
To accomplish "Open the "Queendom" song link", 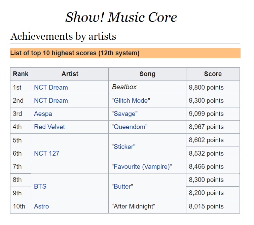I will (130, 127).
